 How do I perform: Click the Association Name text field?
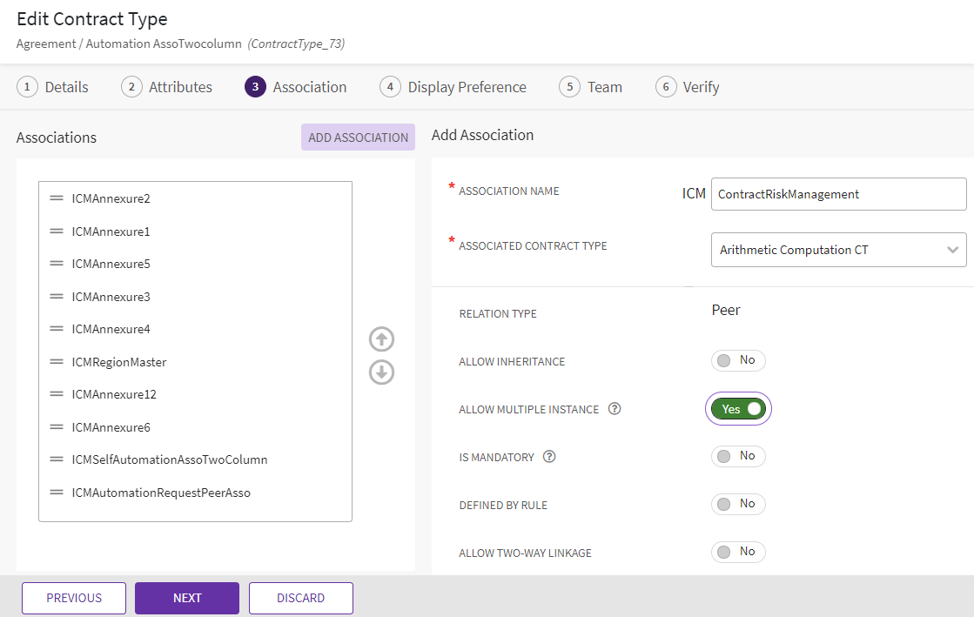point(838,194)
